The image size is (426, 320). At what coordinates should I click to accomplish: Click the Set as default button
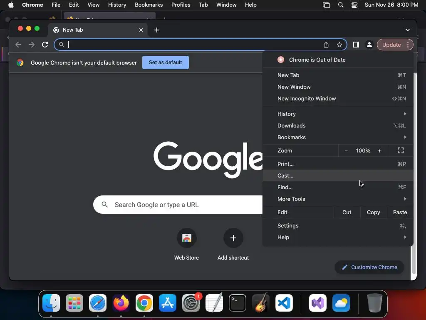point(166,62)
